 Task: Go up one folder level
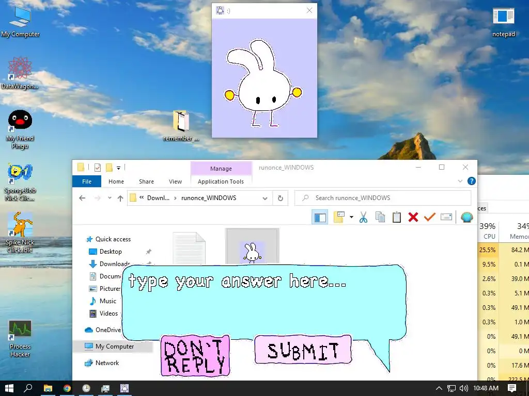pyautogui.click(x=120, y=198)
